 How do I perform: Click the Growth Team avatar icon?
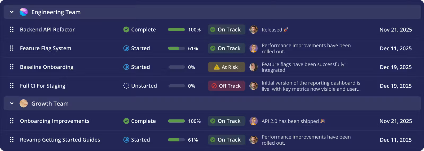click(24, 103)
